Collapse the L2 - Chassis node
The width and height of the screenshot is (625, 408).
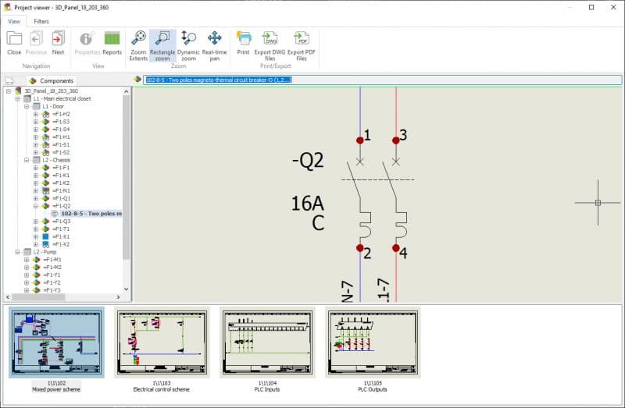click(27, 160)
